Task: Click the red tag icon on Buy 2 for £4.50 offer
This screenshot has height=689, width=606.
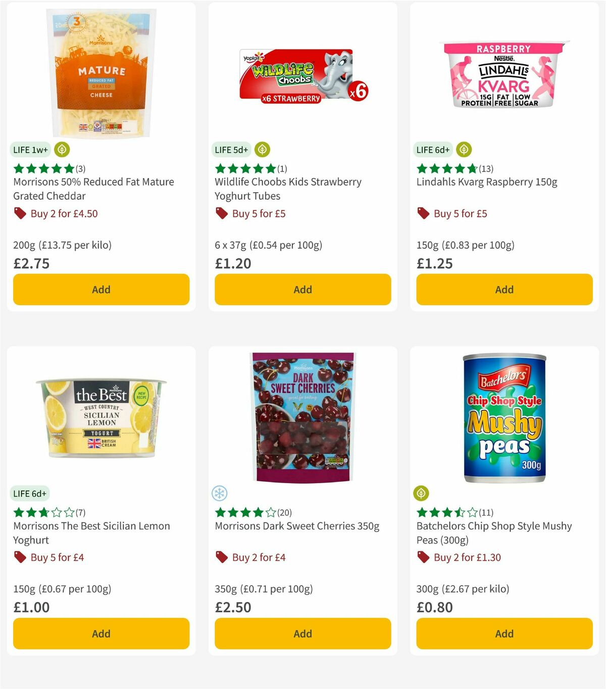Action: tap(20, 213)
